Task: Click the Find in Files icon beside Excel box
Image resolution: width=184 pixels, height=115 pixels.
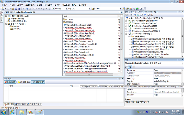Action: (93, 9)
